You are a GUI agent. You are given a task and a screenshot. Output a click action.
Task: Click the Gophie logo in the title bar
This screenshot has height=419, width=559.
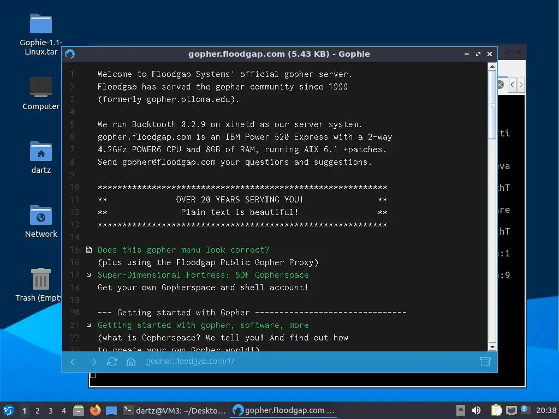click(70, 54)
